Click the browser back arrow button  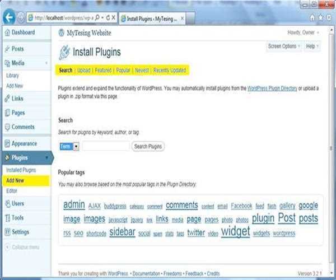(x=8, y=17)
